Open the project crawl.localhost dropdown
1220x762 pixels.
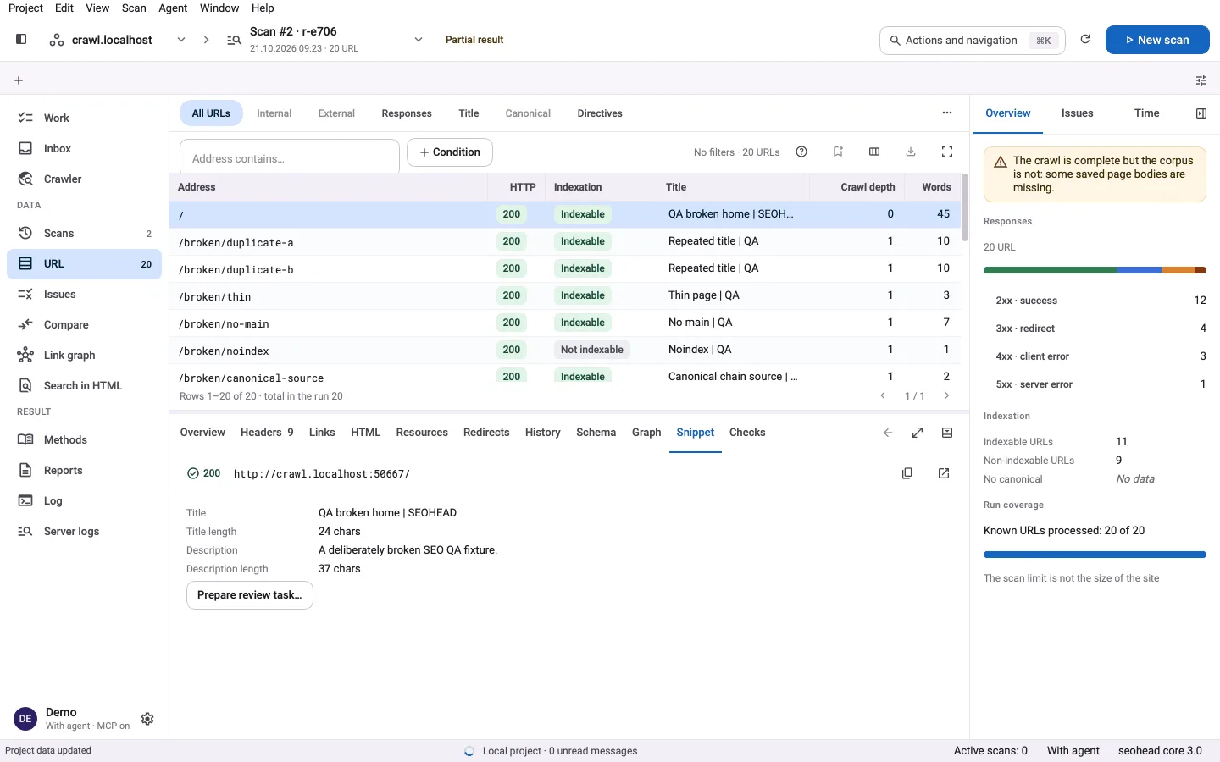point(181,40)
